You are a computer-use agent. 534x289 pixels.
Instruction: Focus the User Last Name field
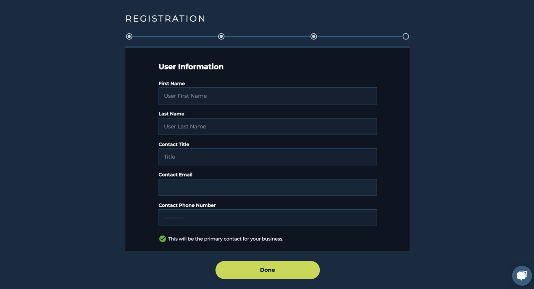268,126
